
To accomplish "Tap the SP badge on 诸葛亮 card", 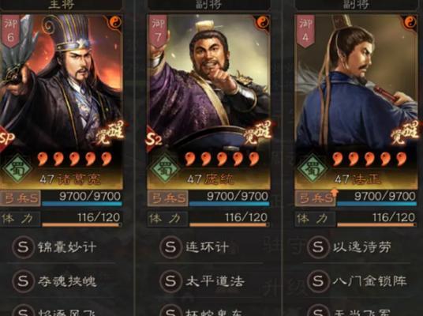I will click(x=7, y=138).
